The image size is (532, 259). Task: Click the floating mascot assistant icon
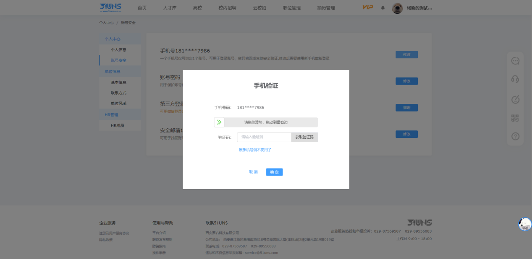point(524,224)
